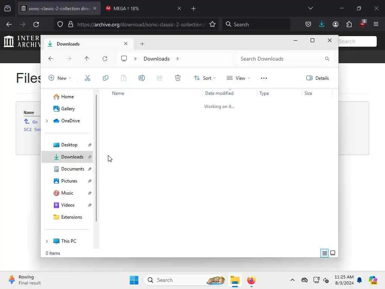
Task: Open Gallery in the navigation pane
Action: [67, 109]
